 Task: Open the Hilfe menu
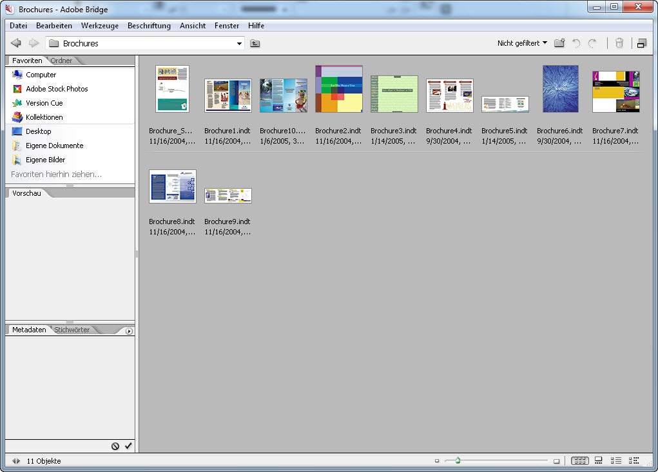(256, 26)
